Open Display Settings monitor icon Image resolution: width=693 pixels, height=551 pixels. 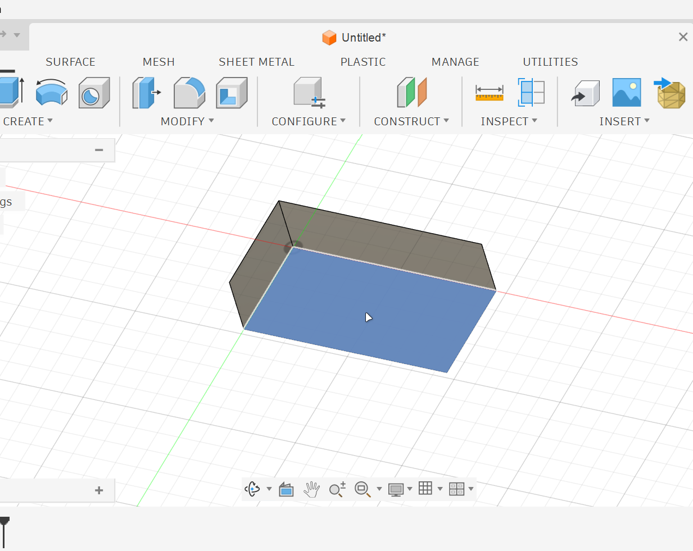396,490
